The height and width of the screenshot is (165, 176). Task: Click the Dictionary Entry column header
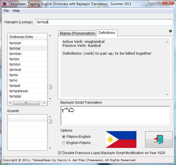(28, 37)
